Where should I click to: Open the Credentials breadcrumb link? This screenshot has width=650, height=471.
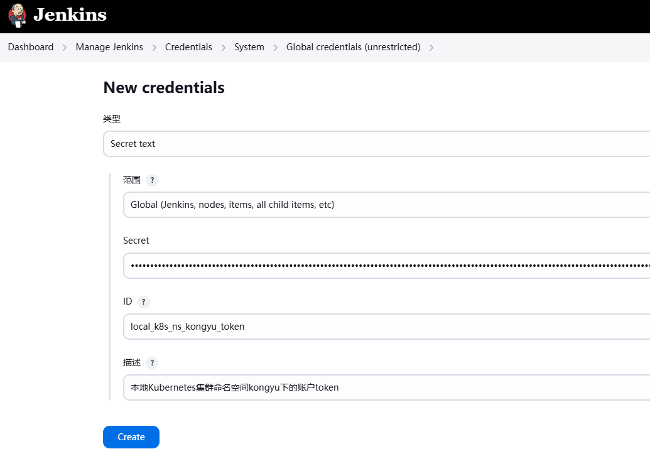(x=188, y=47)
